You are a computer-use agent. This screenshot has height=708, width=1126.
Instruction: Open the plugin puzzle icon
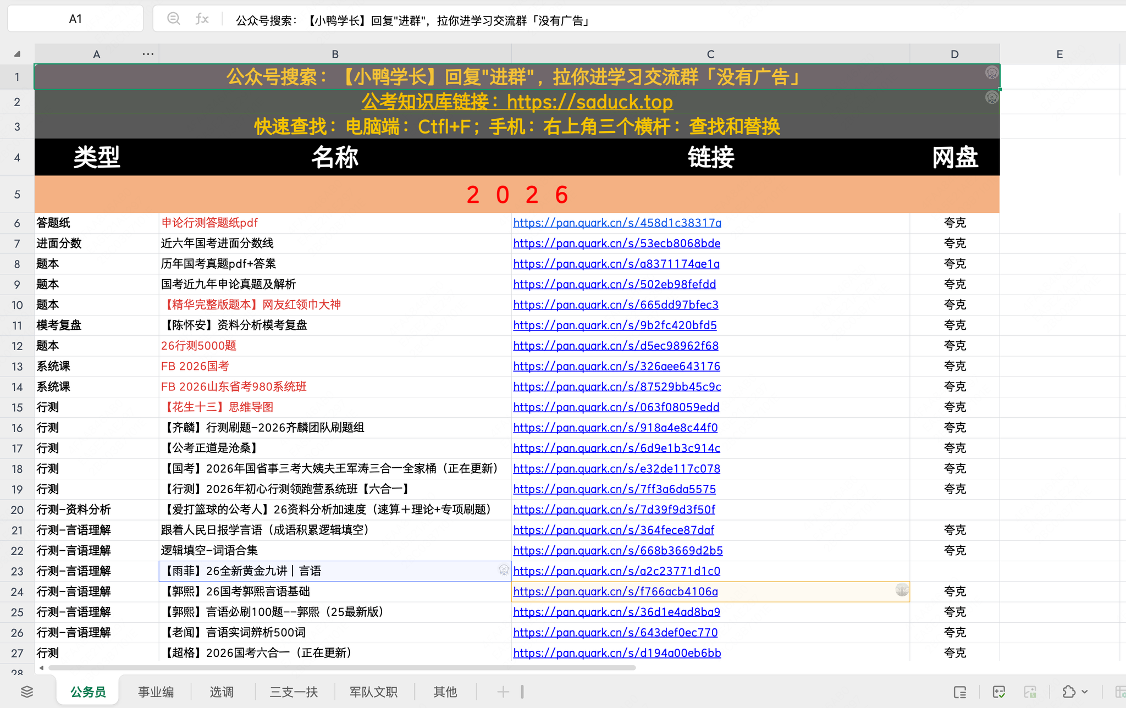tap(1068, 692)
